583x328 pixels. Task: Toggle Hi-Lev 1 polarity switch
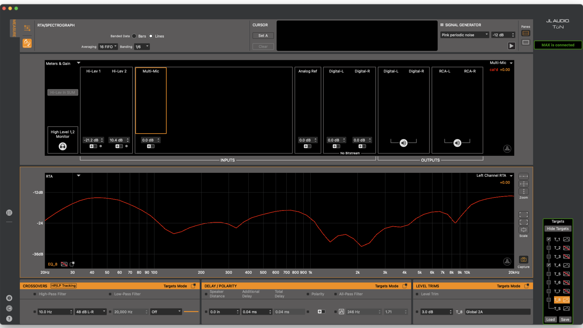(93, 146)
